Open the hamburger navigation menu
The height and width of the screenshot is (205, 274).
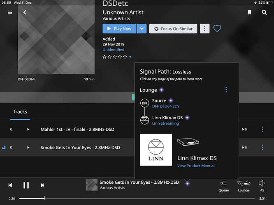[10, 12]
